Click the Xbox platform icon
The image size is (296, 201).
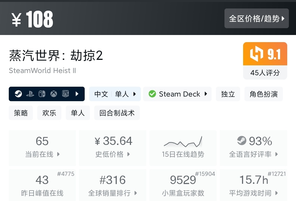[x=54, y=94]
